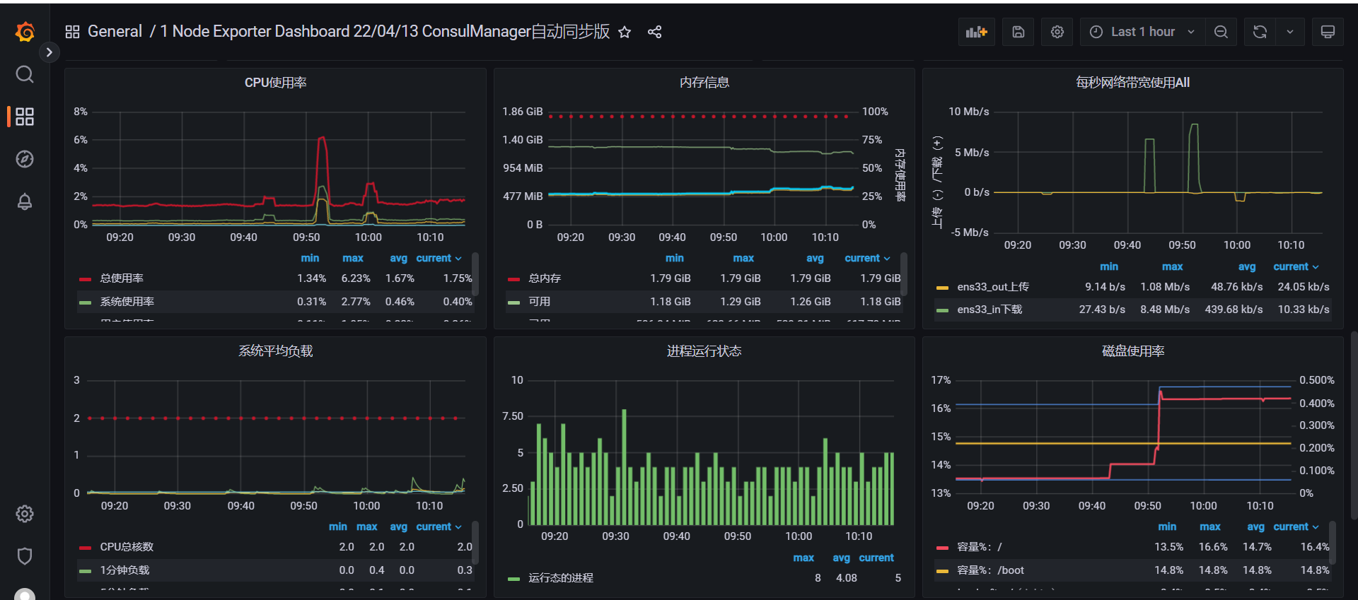Open the Configuration gear in sidebar

click(x=25, y=514)
